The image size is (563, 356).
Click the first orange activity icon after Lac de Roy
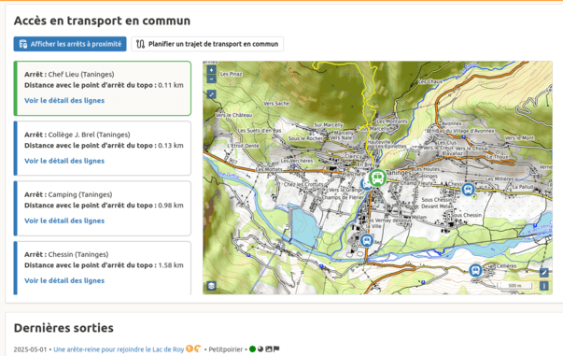[x=190, y=349]
